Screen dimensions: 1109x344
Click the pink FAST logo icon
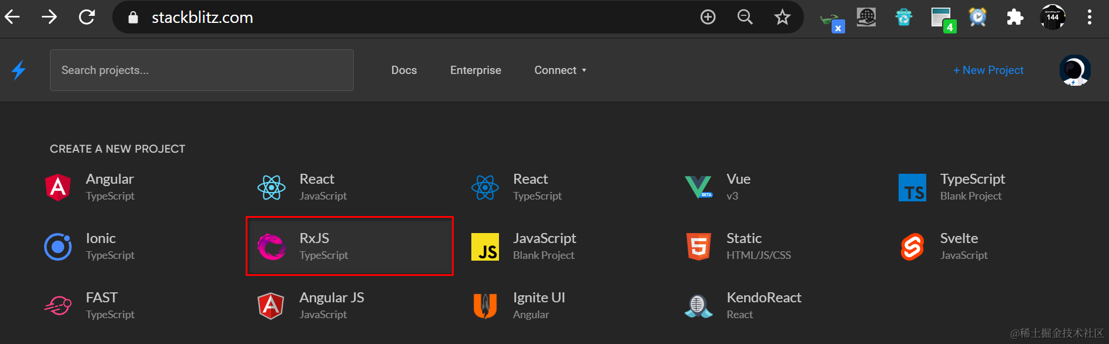58,306
